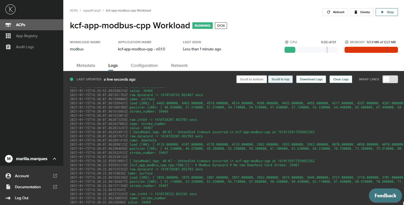Screen dimensions: 404x205
Task: Click the MEMORY chip icon
Action: point(346,42)
